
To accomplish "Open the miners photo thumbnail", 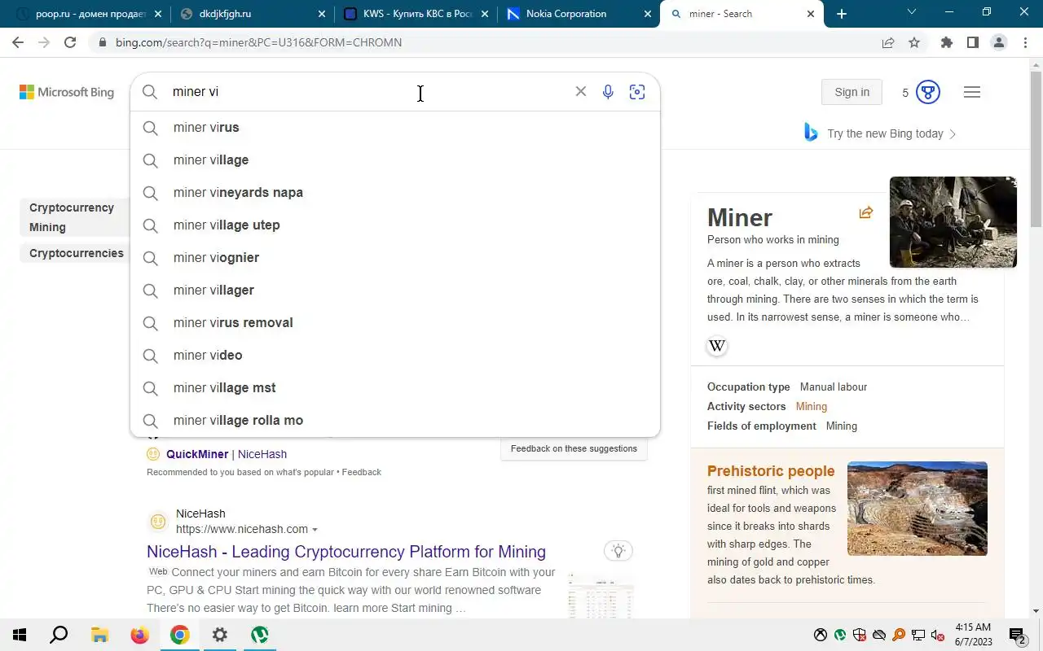I will coord(953,222).
